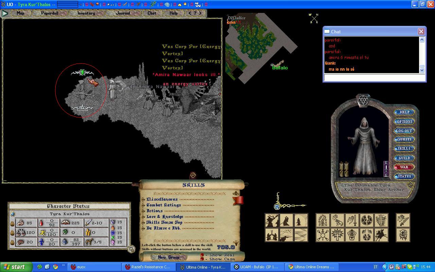The height and width of the screenshot is (272, 435).
Task: Minimize the paperdoll using the title plaque corner
Action: (x=411, y=185)
